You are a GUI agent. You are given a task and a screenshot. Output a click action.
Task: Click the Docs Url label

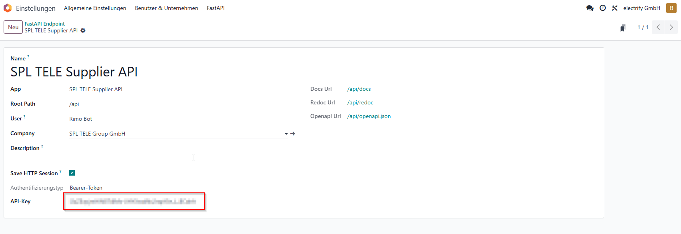(321, 89)
